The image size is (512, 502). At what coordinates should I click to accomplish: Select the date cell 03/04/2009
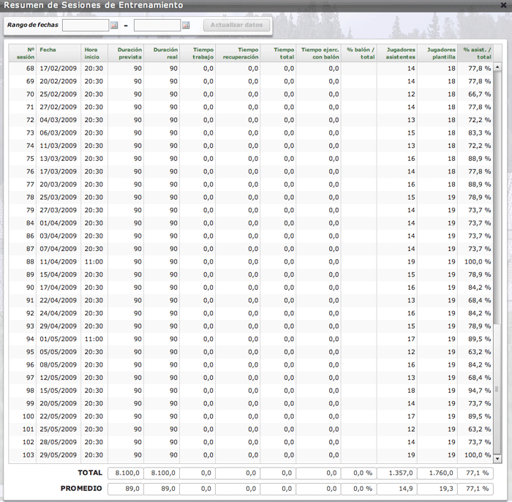click(58, 236)
